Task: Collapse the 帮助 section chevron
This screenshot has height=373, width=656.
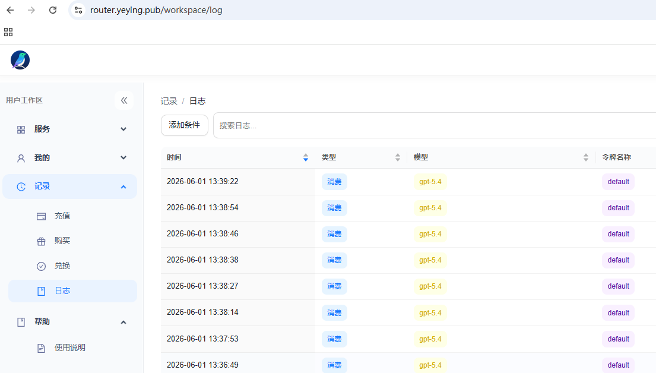Action: pos(123,322)
